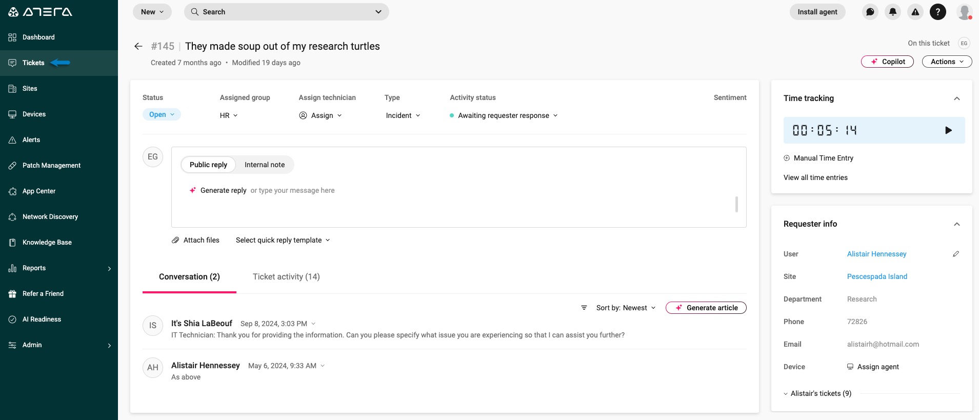Screen dimensions: 979x420
Task: Start the time tracking timer
Action: (948, 130)
